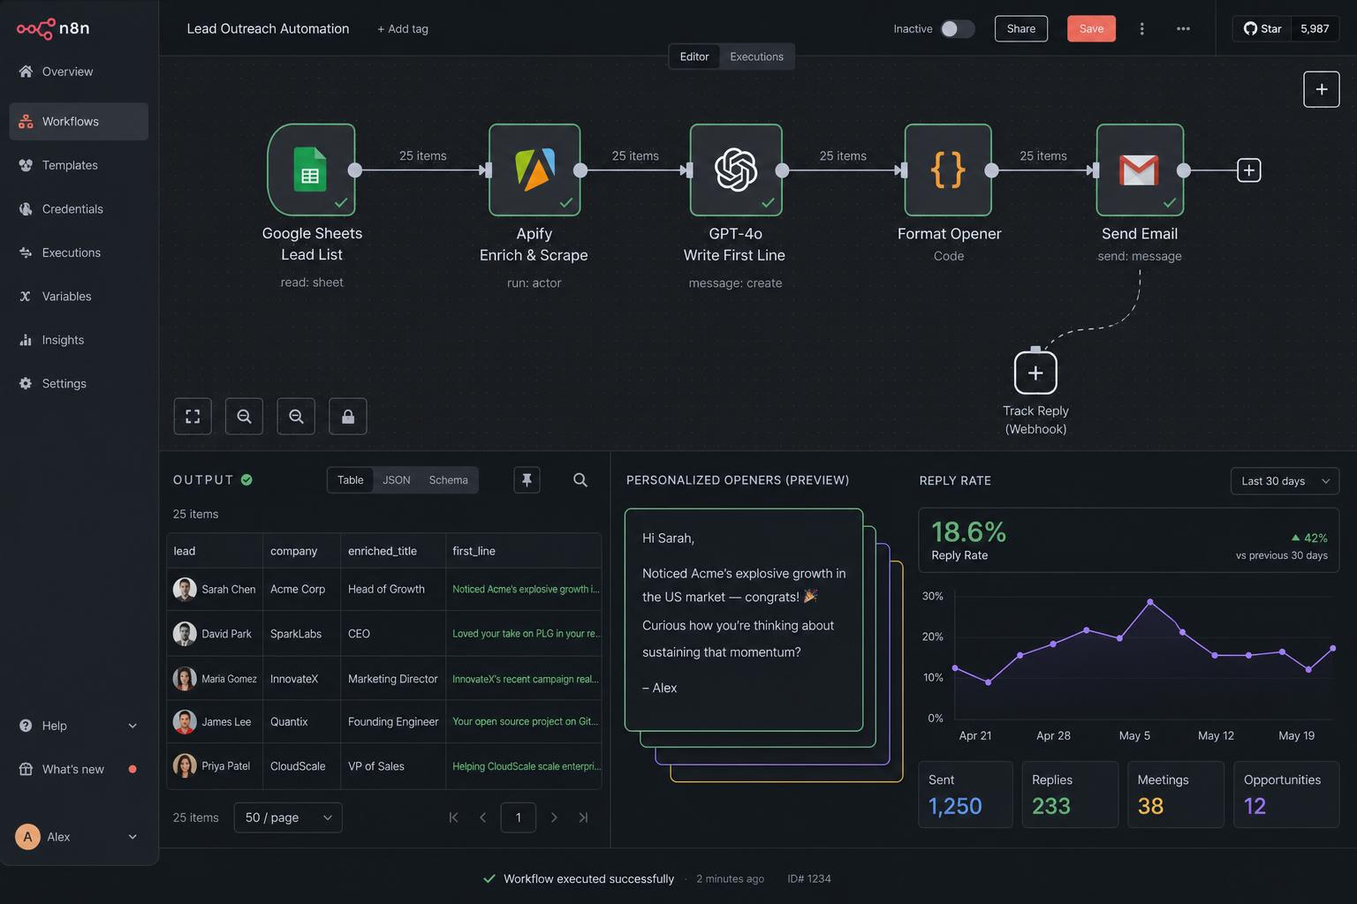Click the Opportunities 12 stat card
Image resolution: width=1357 pixels, height=904 pixels.
tap(1286, 795)
